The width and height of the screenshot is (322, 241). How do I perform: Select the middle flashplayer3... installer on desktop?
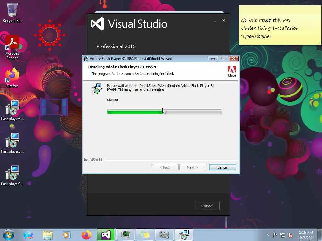coord(12,143)
